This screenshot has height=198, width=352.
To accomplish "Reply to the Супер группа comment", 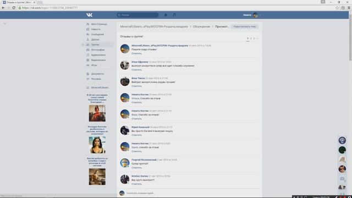I will click(136, 168).
